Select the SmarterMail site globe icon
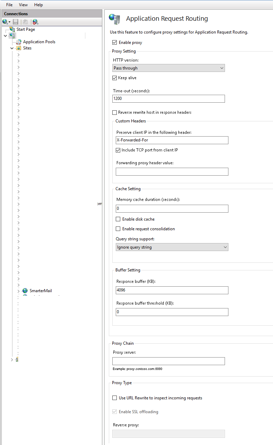The image size is (273, 445). 25,290
